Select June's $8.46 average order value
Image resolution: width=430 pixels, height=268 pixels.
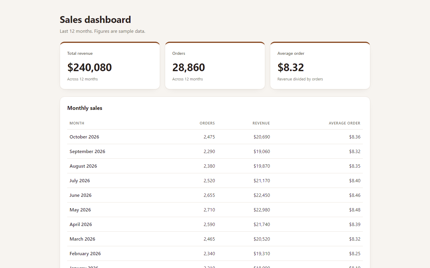coord(355,195)
